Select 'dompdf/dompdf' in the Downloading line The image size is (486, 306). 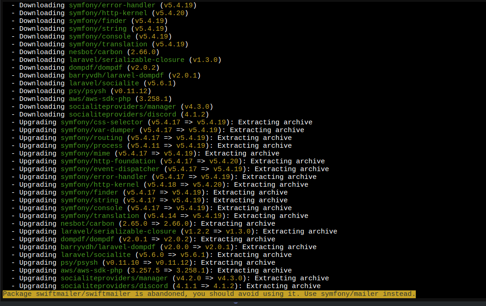95,67
